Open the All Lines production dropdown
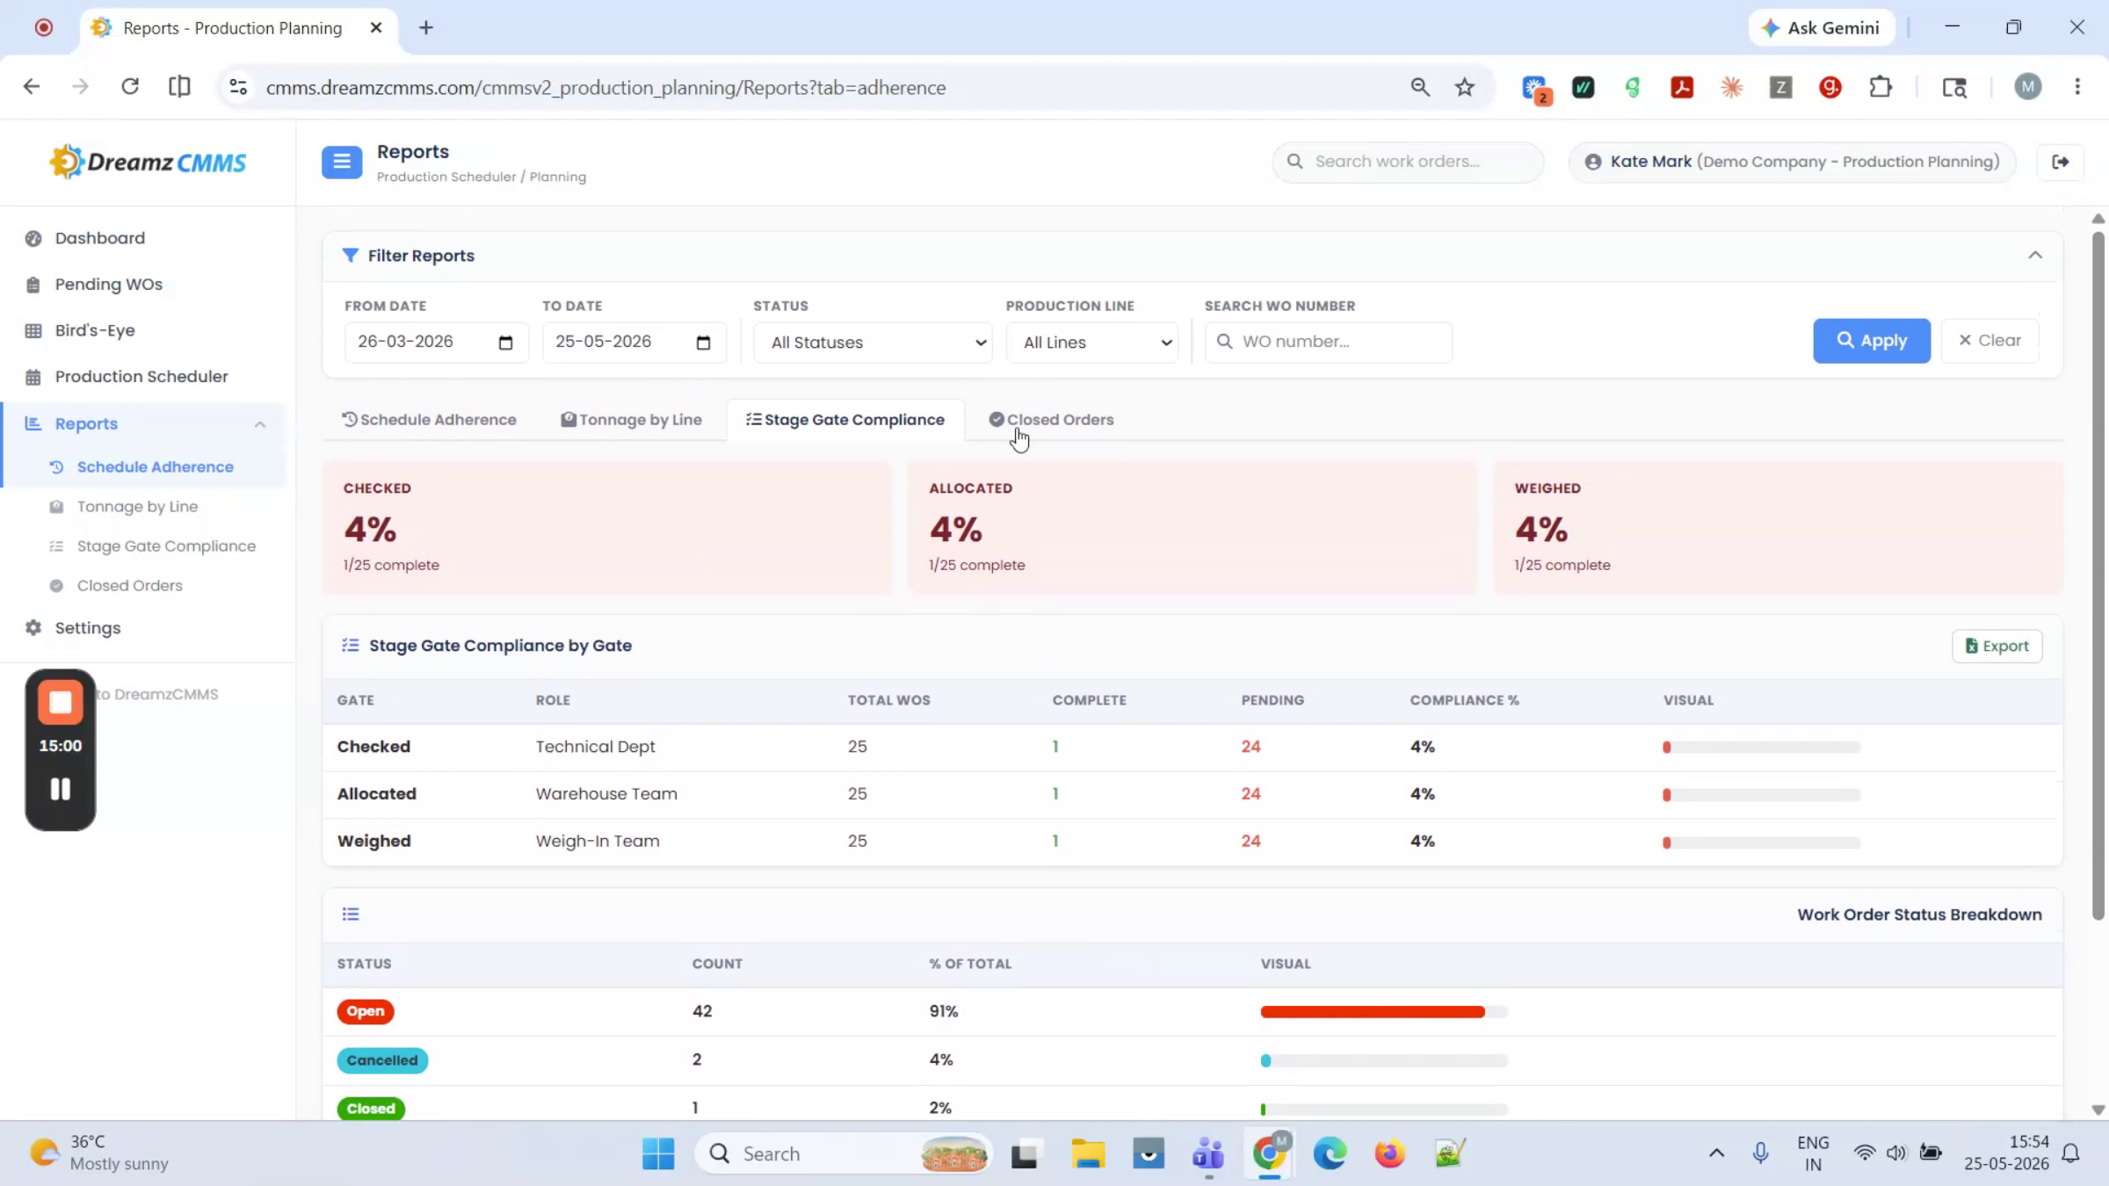The height and width of the screenshot is (1186, 2109). 1091,343
